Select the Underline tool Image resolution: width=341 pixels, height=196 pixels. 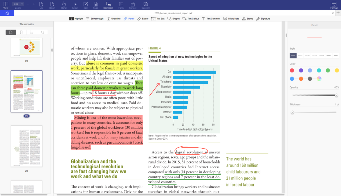[114, 19]
